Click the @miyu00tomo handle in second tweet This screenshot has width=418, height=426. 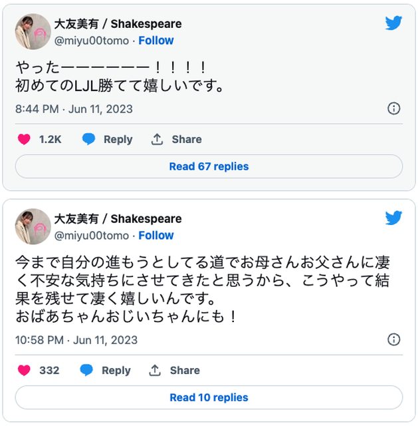(x=91, y=236)
